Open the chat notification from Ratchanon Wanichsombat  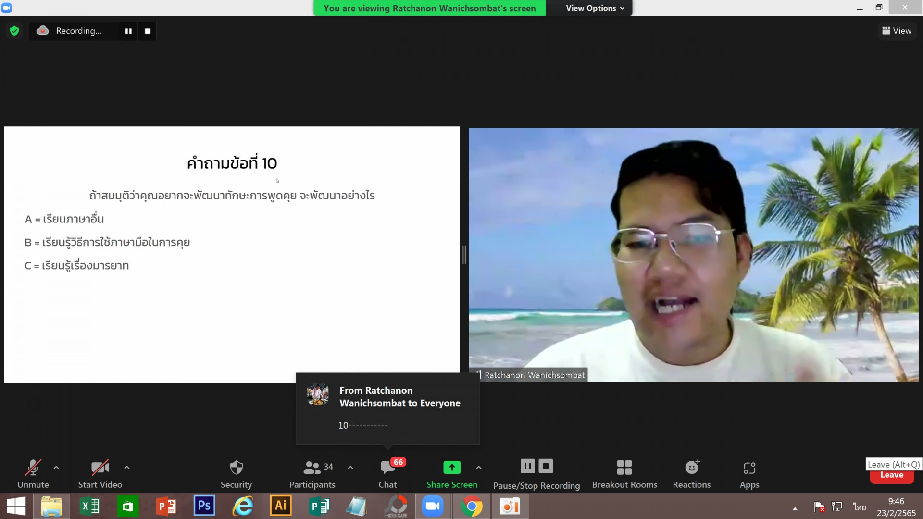(x=387, y=408)
